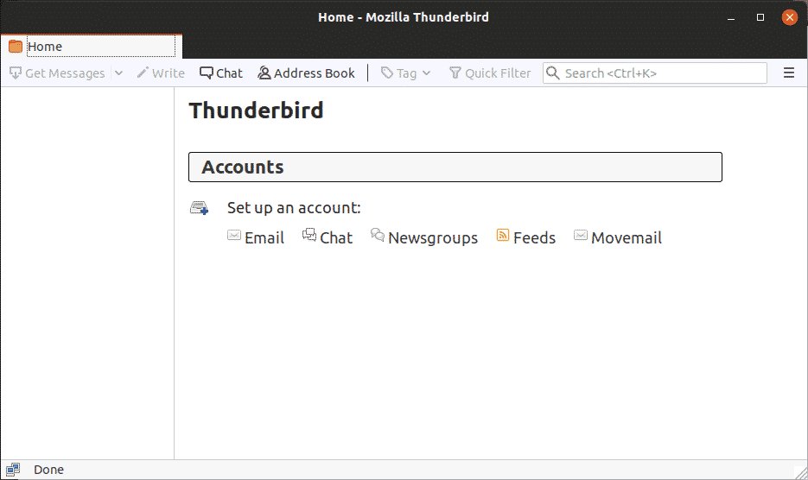
Task: Click the Get Messages toolbar button
Action: coord(57,73)
